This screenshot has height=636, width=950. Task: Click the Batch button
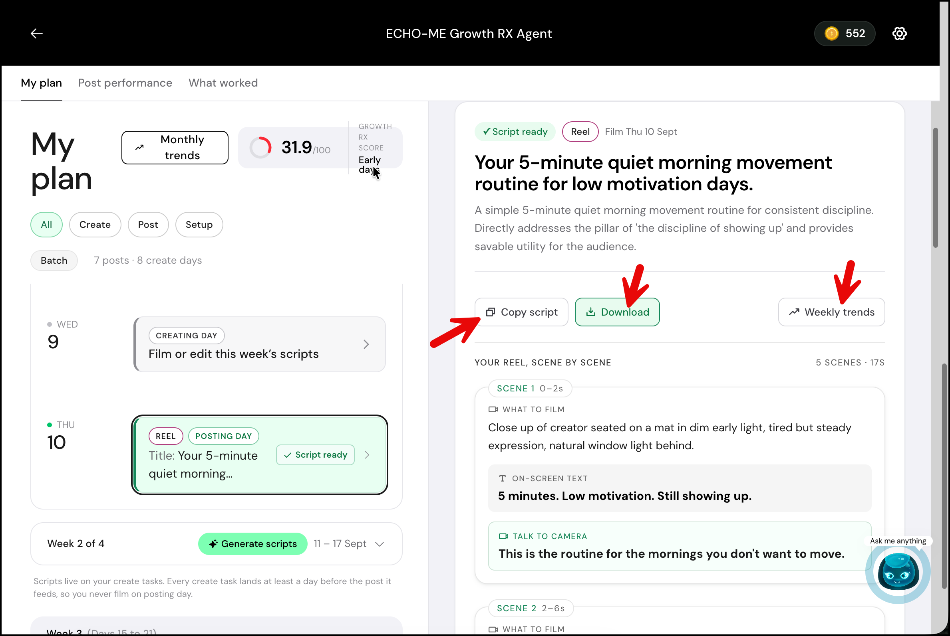pyautogui.click(x=54, y=261)
